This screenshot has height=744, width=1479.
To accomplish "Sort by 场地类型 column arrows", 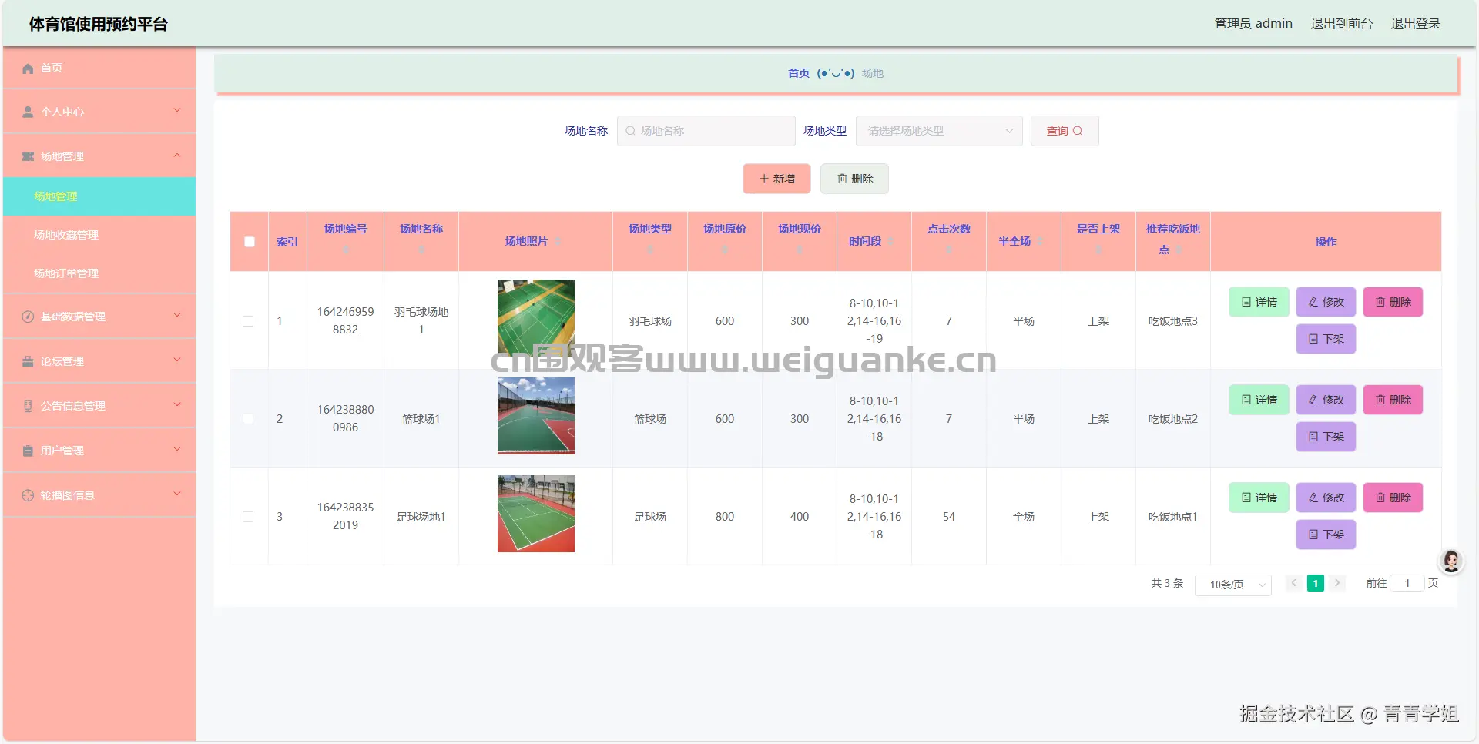I will tap(649, 250).
